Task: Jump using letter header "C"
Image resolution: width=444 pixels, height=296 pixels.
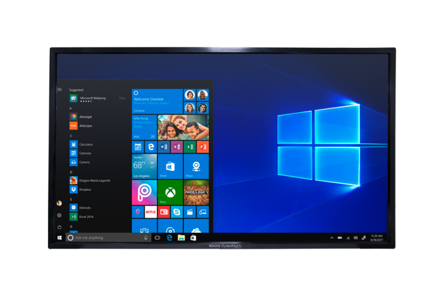Action: [x=71, y=136]
